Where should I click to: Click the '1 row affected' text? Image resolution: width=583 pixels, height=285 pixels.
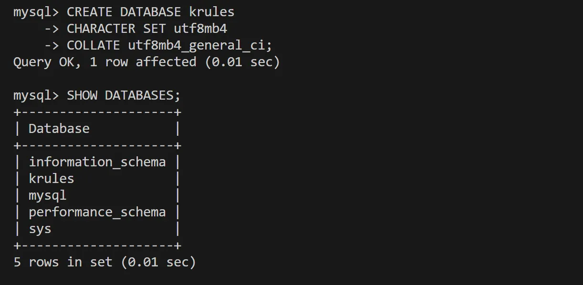coord(143,62)
